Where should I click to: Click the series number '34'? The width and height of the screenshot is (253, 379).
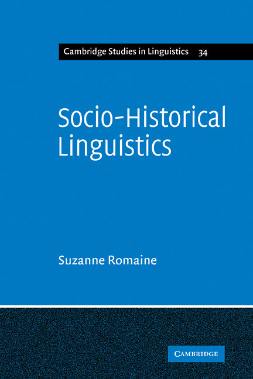[203, 53]
